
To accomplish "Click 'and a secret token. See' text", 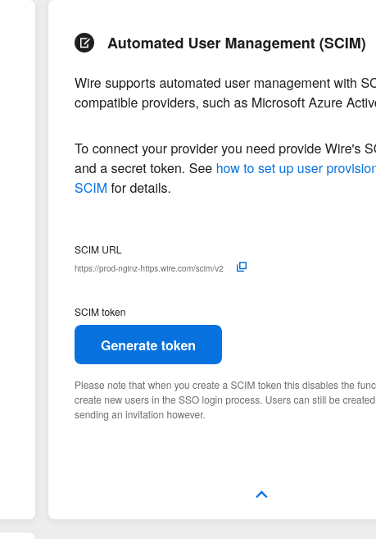I will (143, 168).
